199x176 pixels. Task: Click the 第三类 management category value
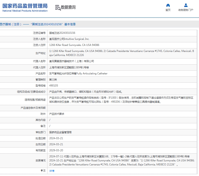point(53,80)
